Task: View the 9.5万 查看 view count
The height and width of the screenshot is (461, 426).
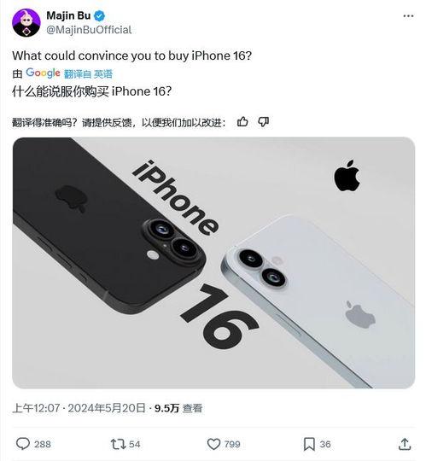Action: tap(178, 408)
